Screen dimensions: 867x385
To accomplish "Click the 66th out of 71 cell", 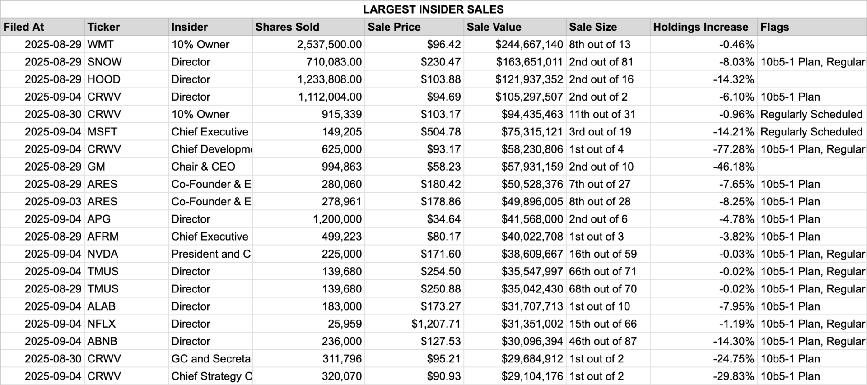I will click(608, 272).
